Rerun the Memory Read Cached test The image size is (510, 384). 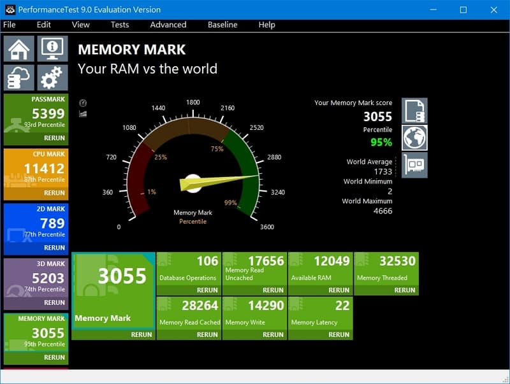coord(207,334)
